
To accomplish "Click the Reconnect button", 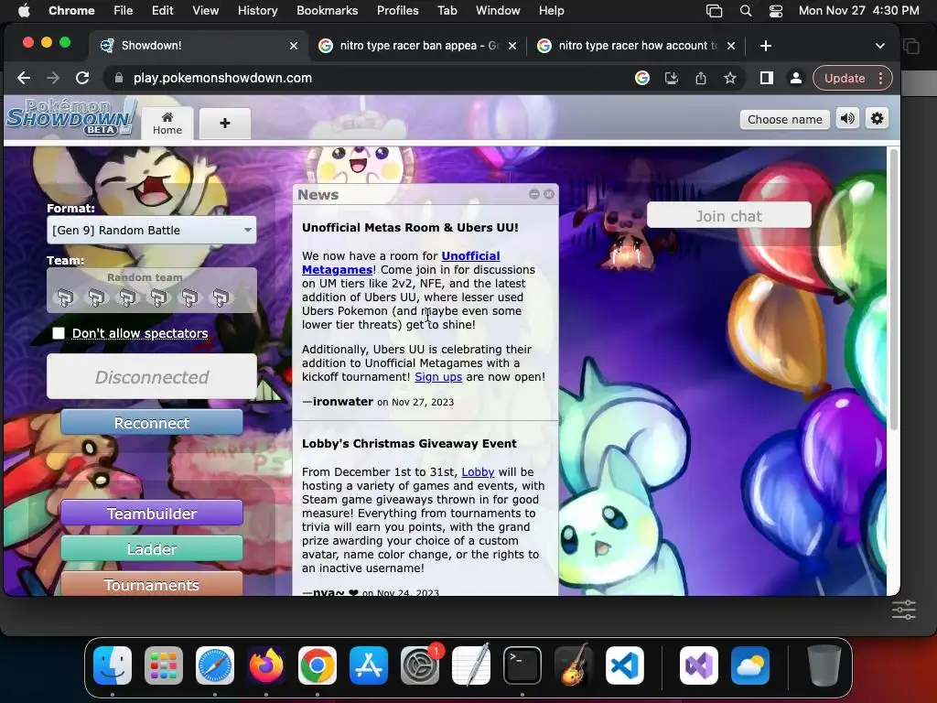I will 152,423.
